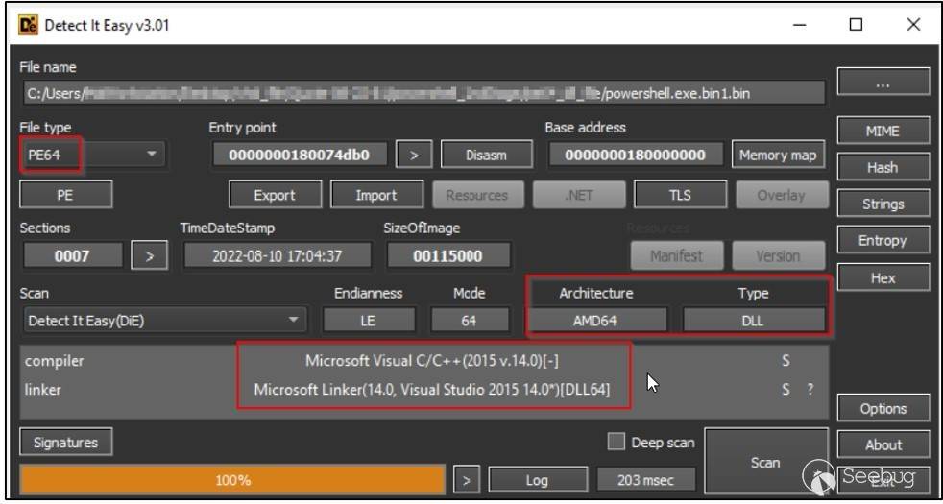Open the Import table
Image resolution: width=943 pixels, height=504 pixels.
pos(376,195)
